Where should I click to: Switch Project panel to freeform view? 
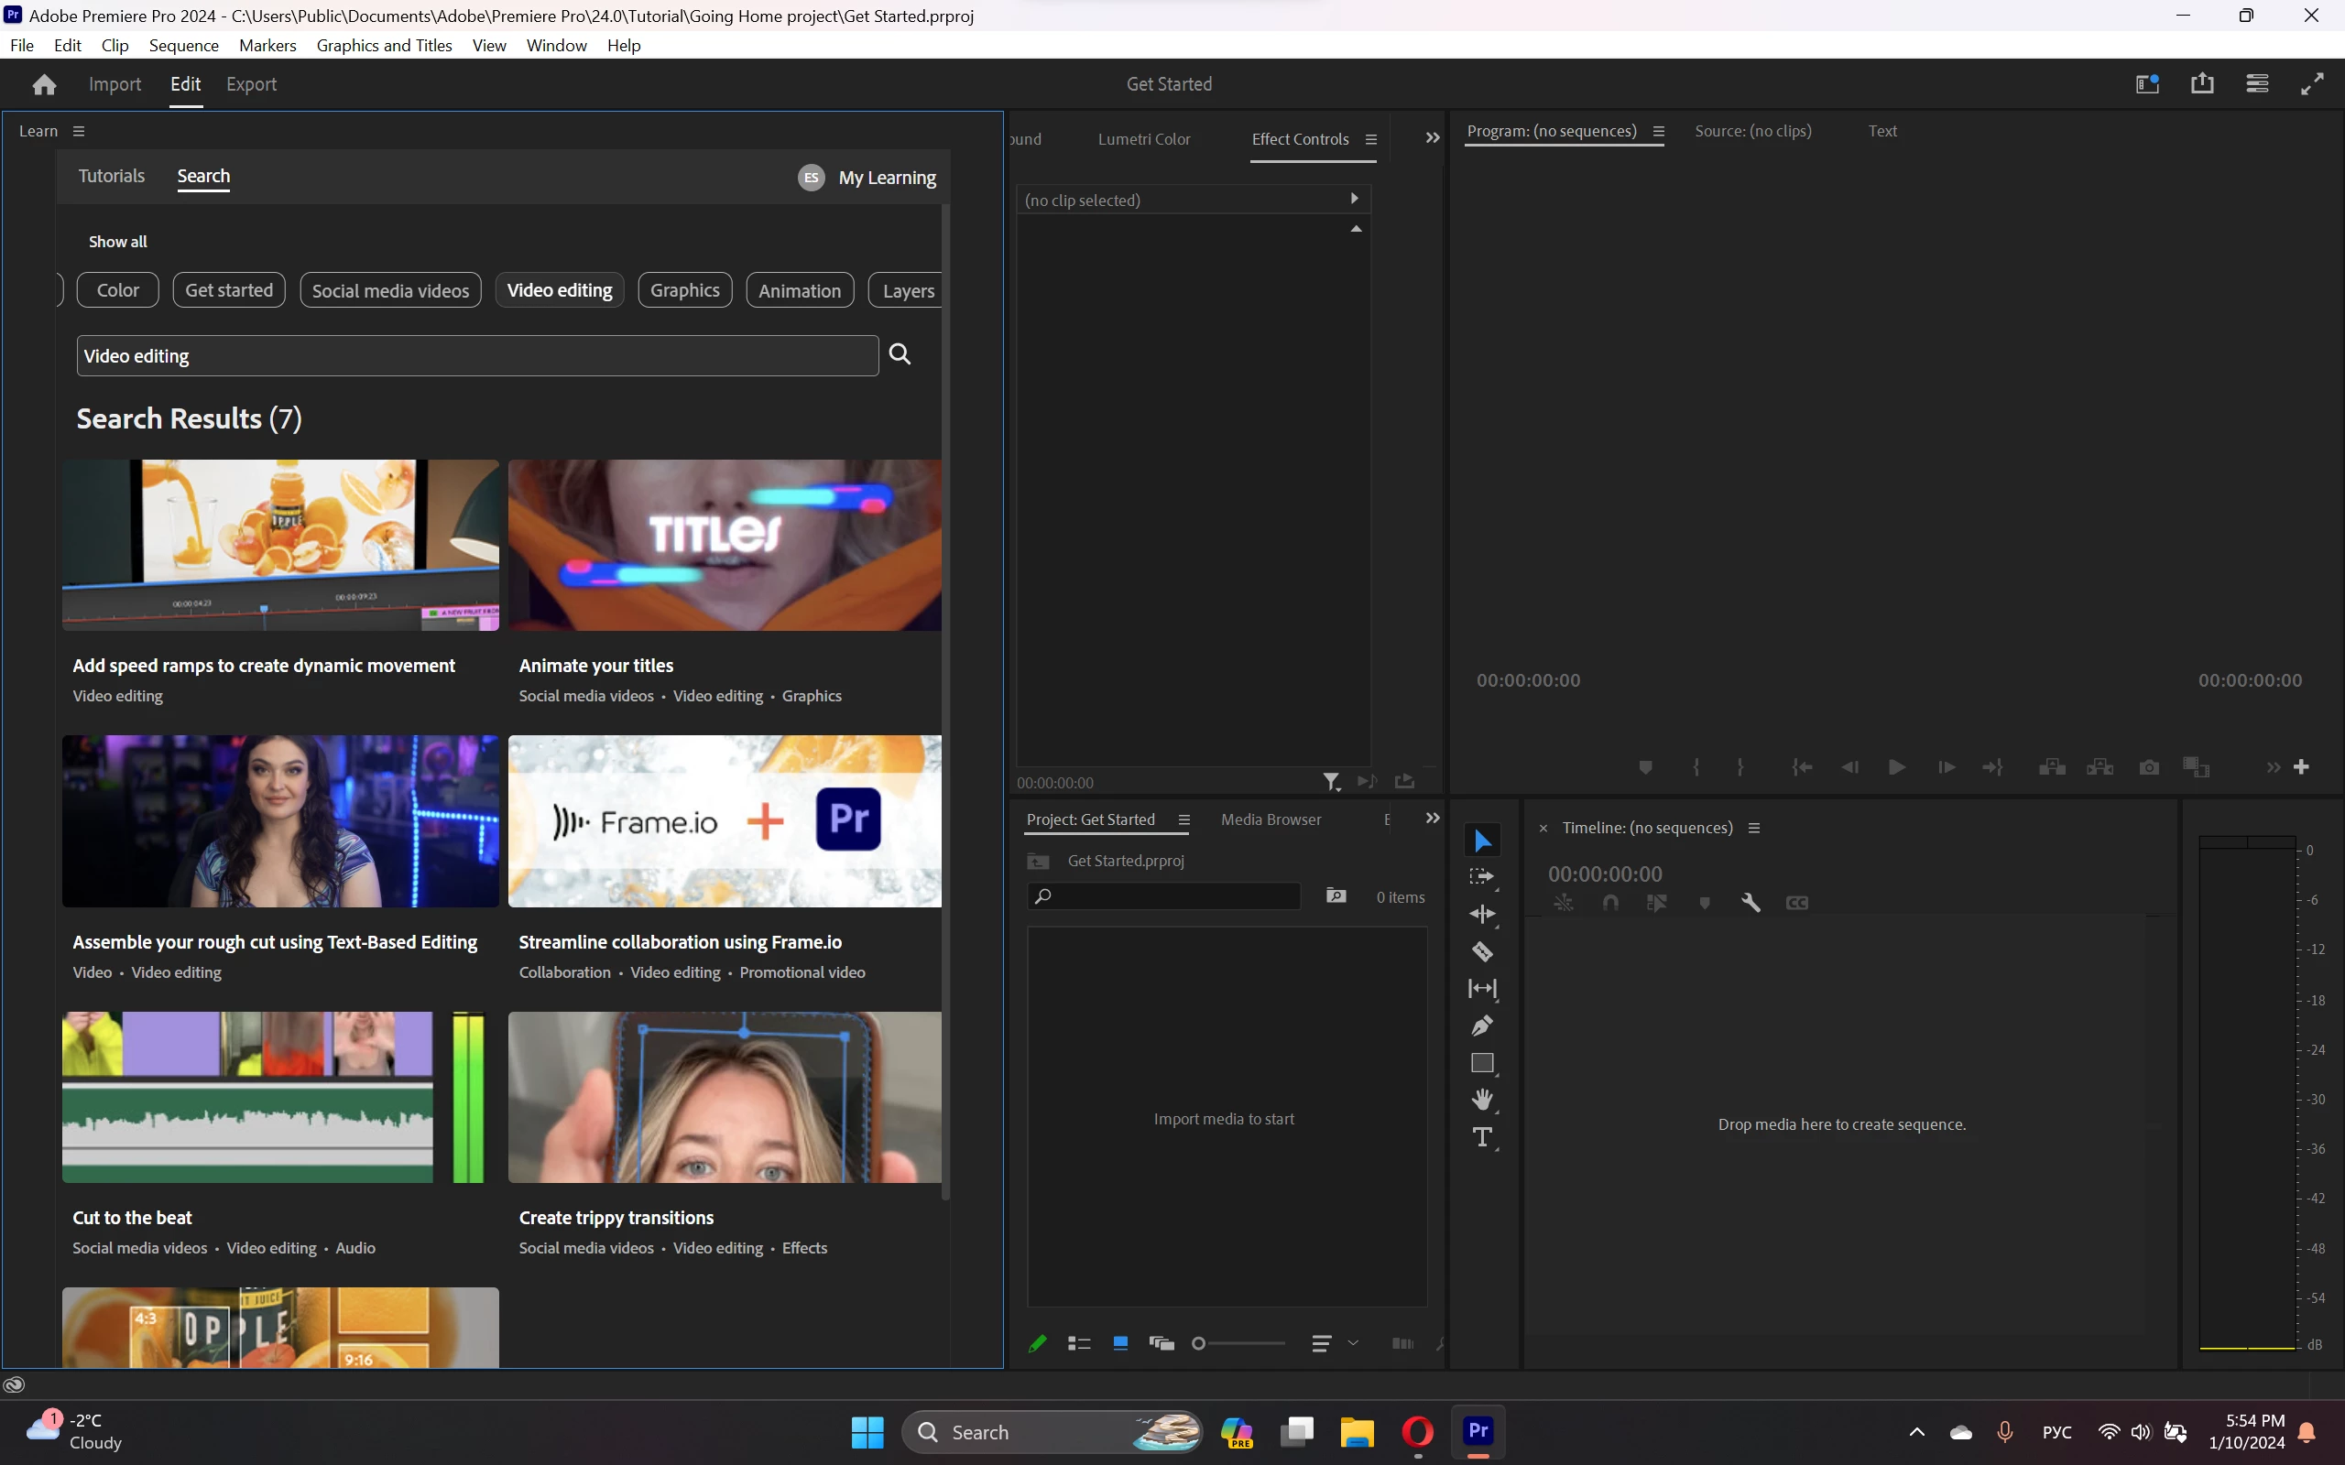(1161, 1343)
